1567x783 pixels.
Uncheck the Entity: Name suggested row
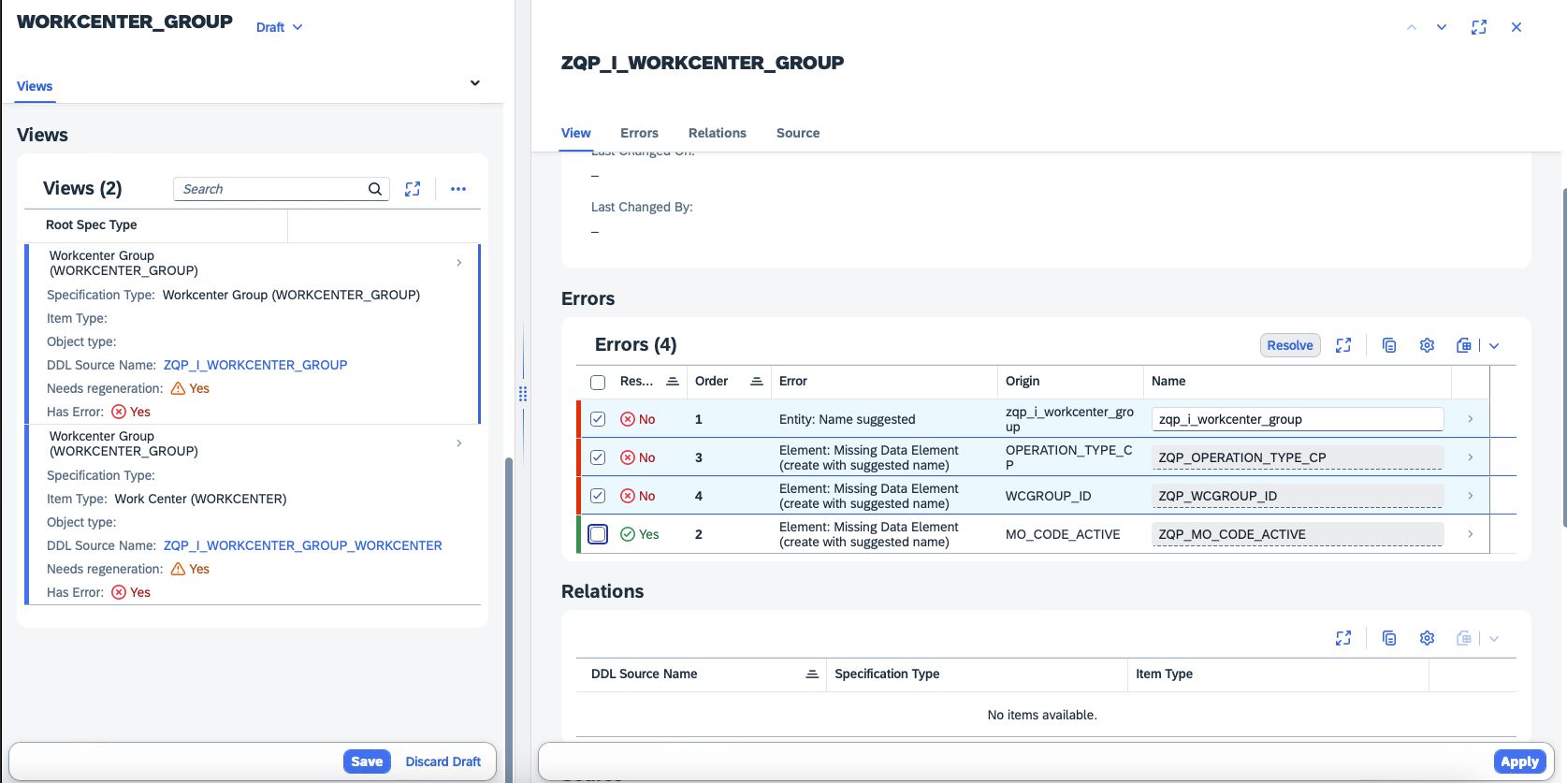598,419
